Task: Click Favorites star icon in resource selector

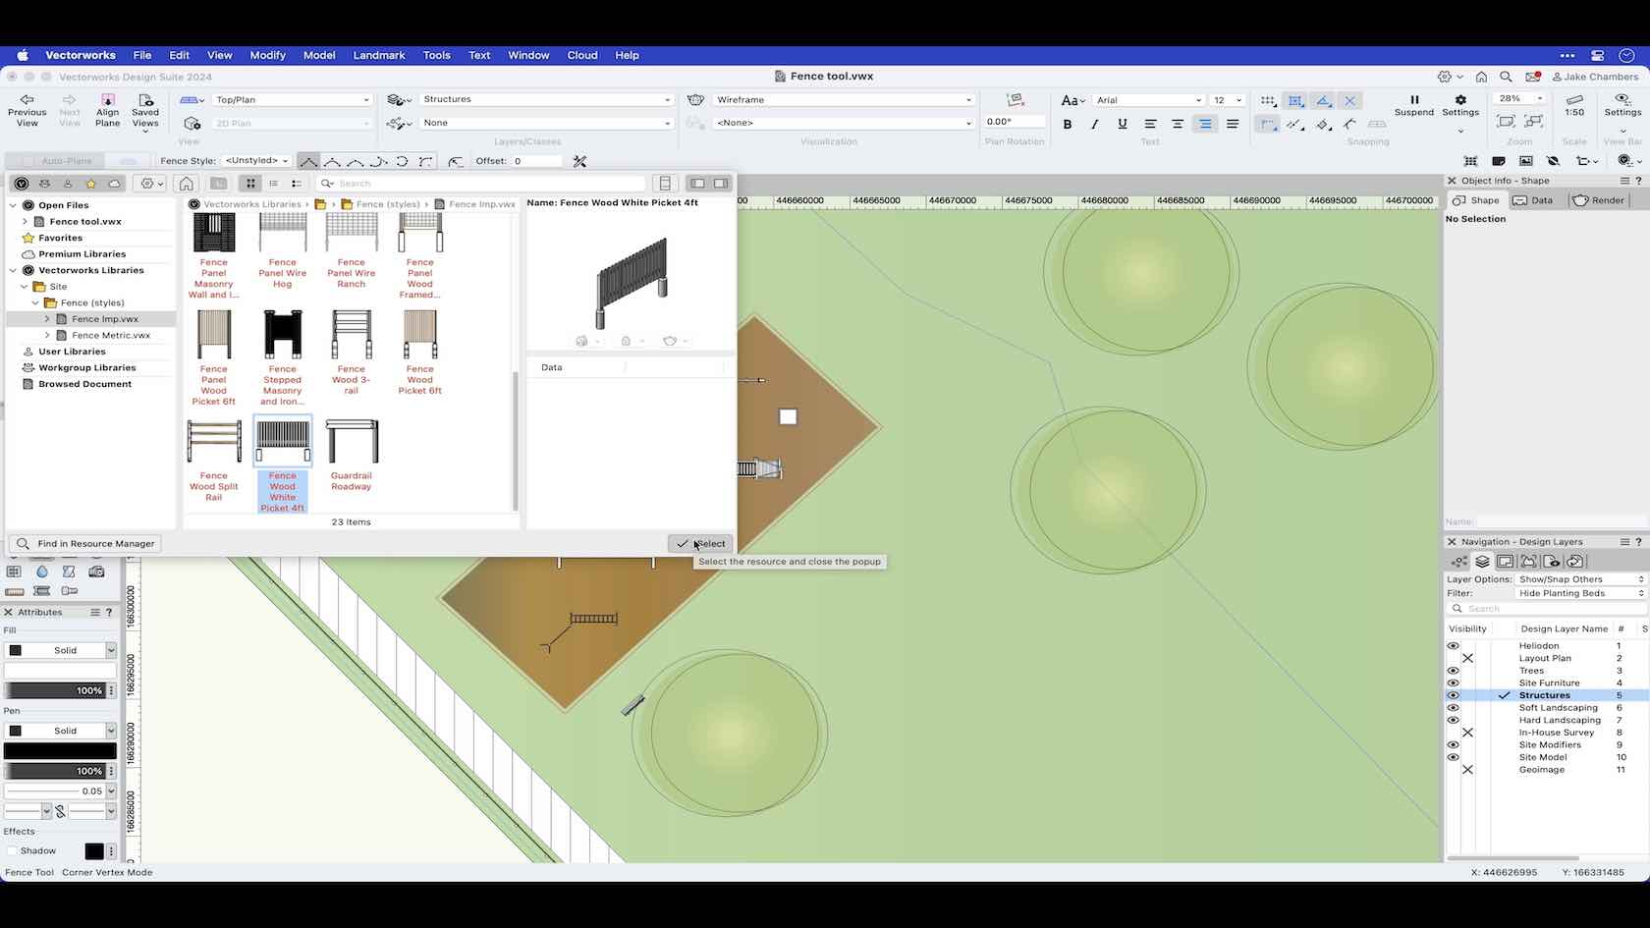Action: 91,184
